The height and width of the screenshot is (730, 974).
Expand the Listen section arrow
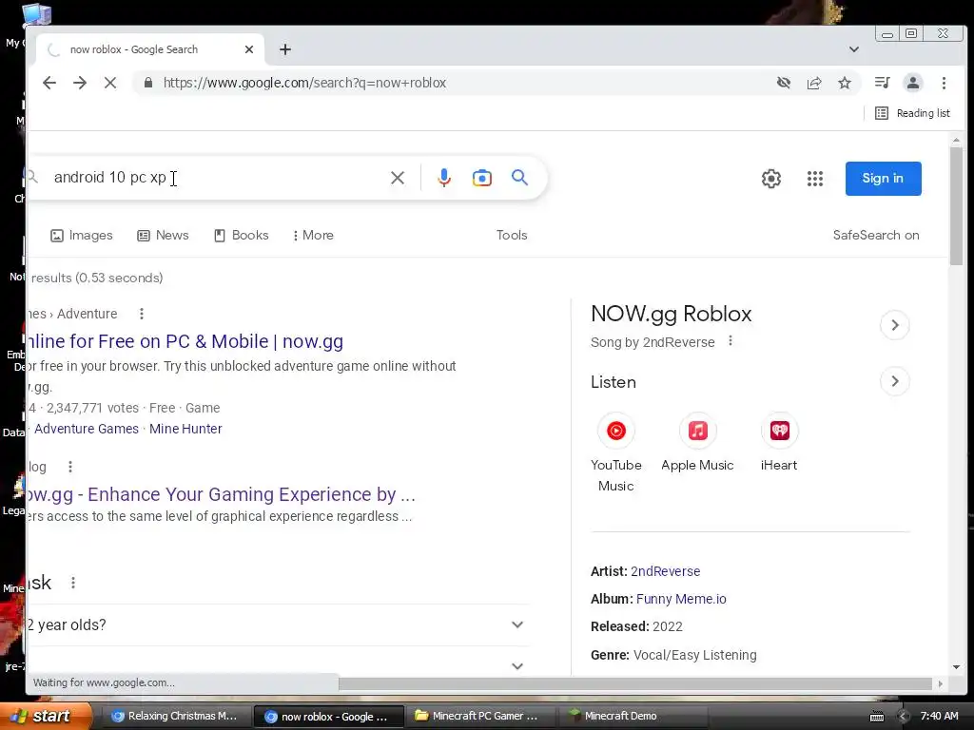coord(894,381)
